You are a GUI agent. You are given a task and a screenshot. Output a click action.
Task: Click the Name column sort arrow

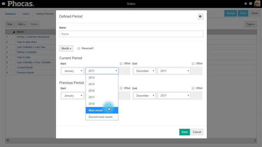(14, 32)
